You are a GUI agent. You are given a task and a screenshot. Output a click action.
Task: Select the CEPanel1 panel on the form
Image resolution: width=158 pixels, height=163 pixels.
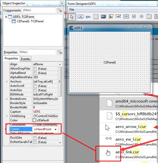pos(110,62)
